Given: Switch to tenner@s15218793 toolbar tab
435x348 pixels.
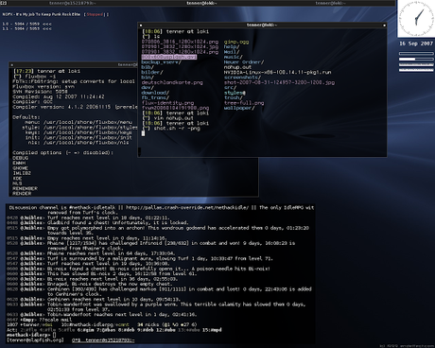Looking at the screenshot, I should pos(73,3).
